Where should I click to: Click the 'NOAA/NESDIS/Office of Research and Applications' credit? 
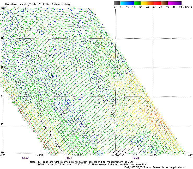pos(154,167)
